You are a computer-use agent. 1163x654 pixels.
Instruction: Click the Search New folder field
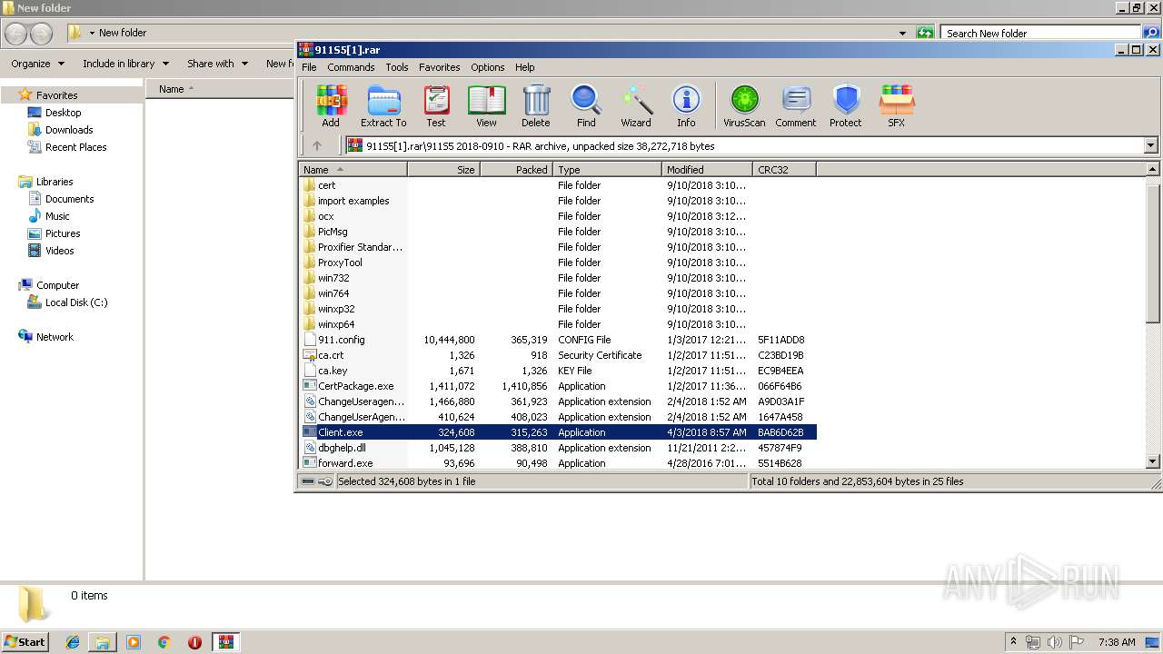[1039, 33]
